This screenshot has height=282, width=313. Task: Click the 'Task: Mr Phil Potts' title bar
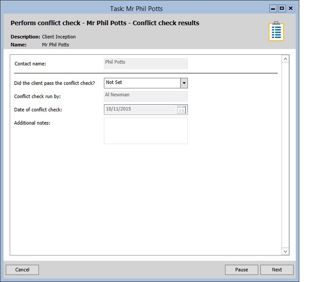pyautogui.click(x=136, y=8)
